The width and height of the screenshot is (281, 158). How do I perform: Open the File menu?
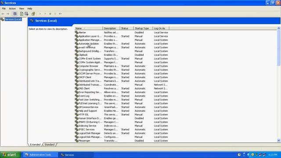pyautogui.click(x=4, y=9)
